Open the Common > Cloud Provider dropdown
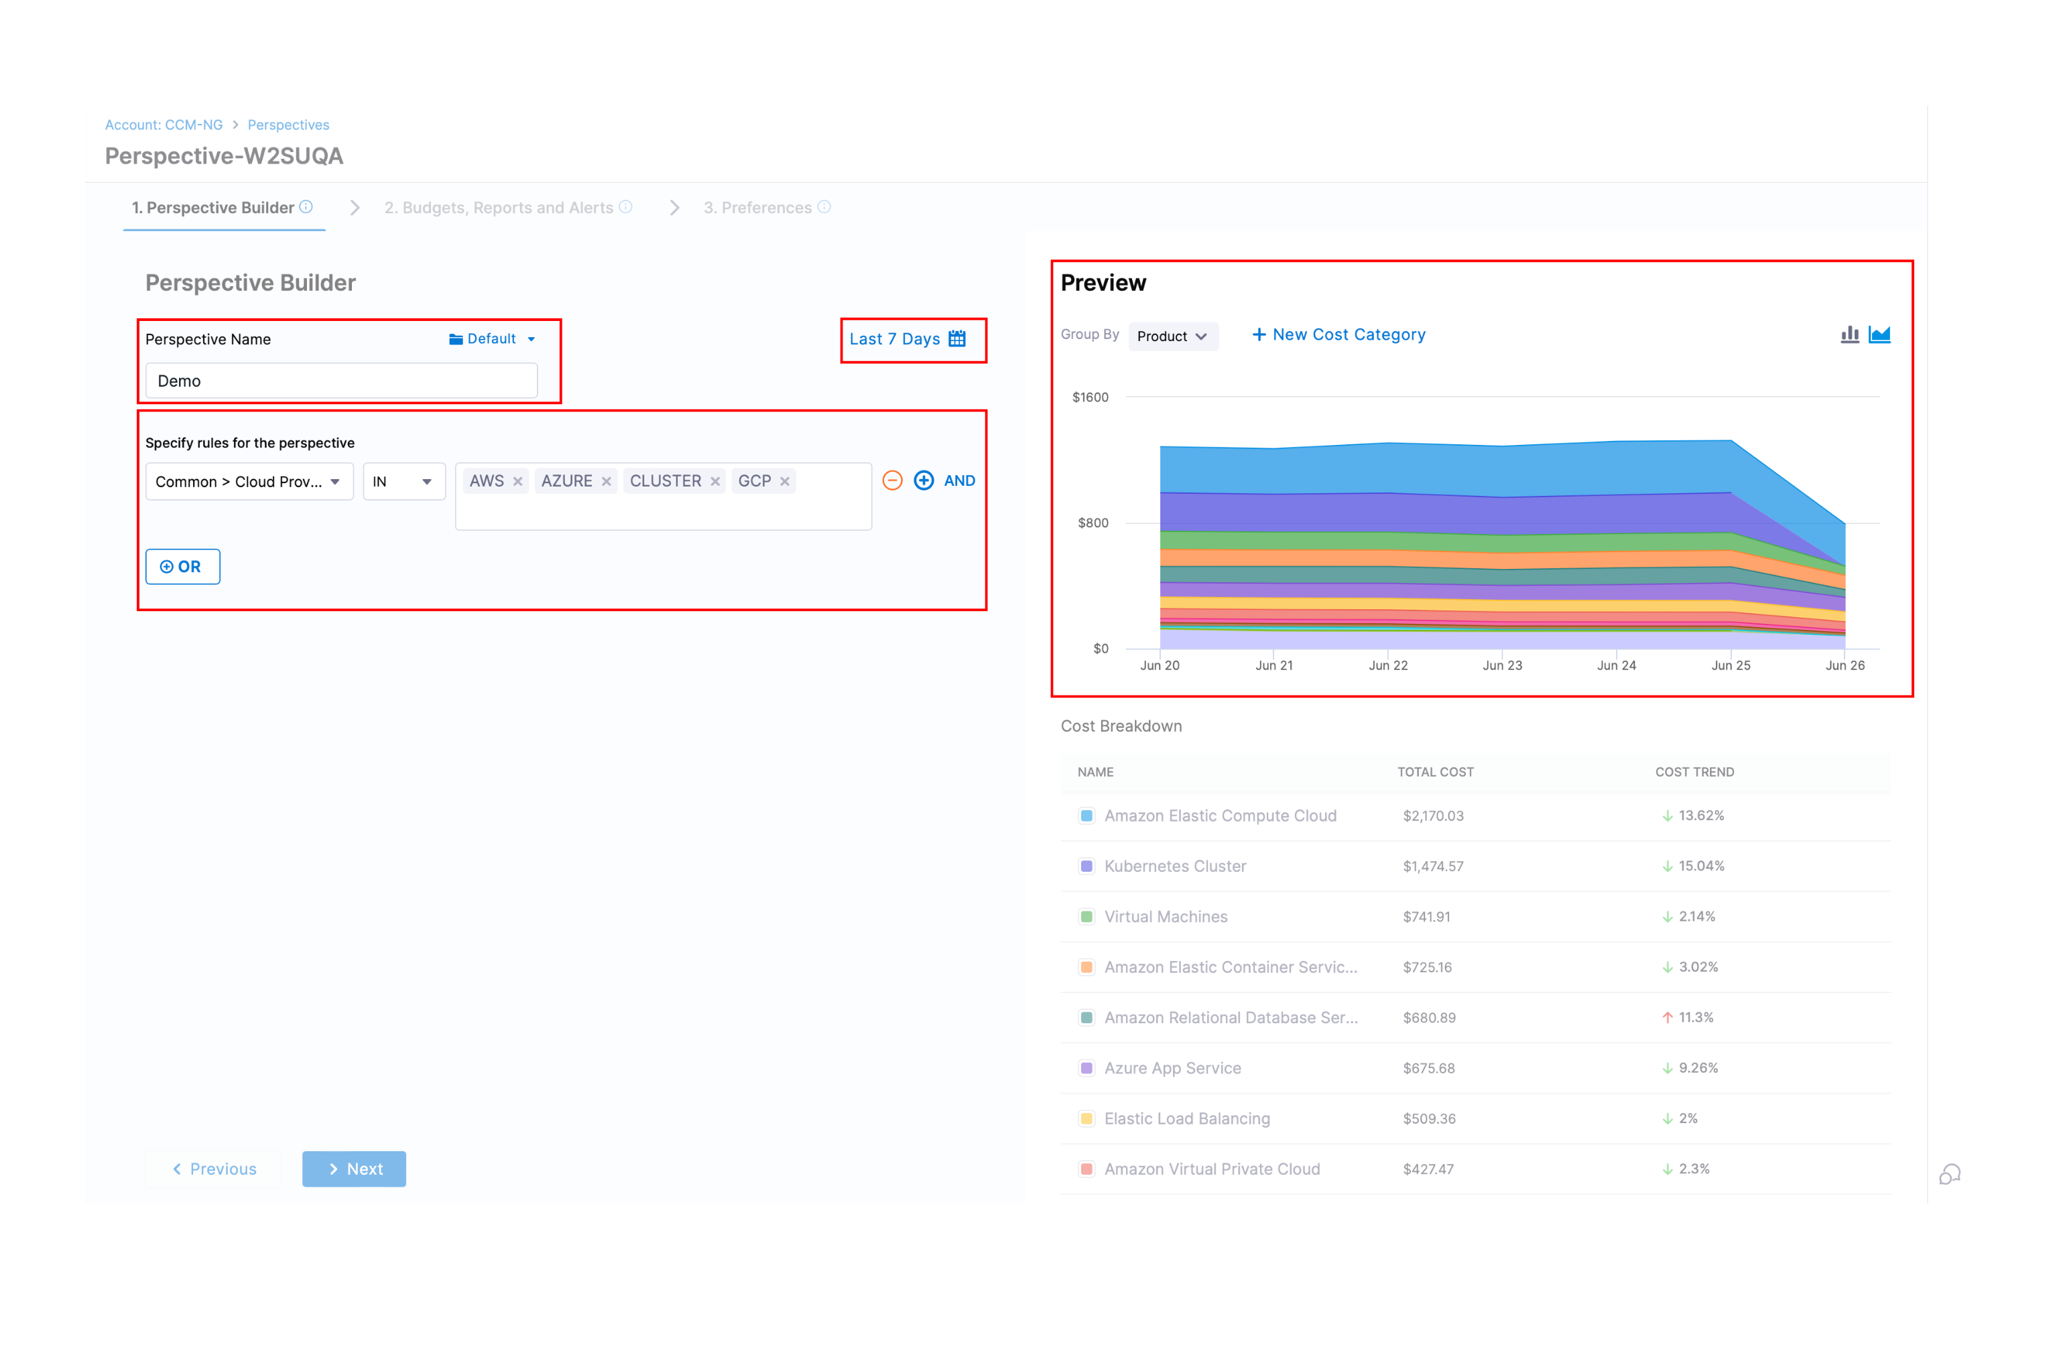 (x=249, y=481)
